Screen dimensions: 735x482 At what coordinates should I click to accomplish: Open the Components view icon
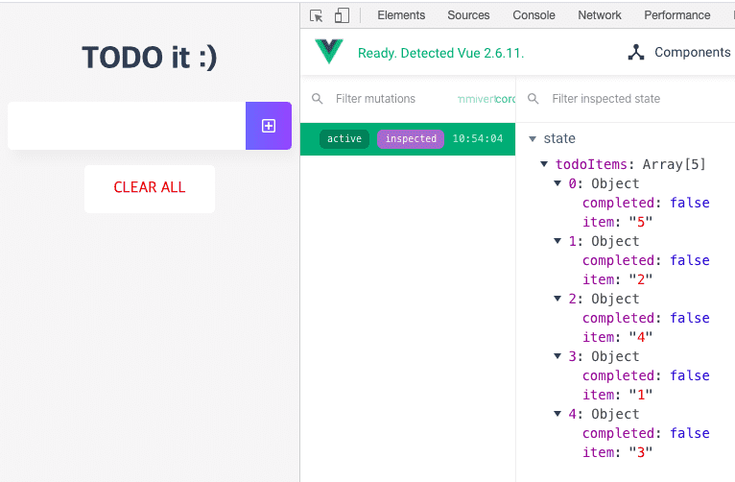click(x=635, y=53)
